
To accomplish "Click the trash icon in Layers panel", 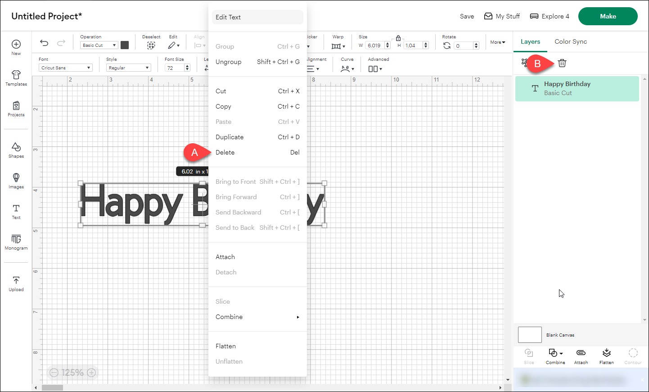I will coord(562,63).
